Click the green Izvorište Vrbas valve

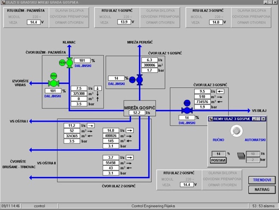[54, 83]
